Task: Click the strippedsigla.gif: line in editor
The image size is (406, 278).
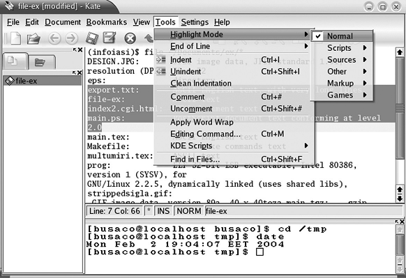Action: pyautogui.click(x=130, y=194)
